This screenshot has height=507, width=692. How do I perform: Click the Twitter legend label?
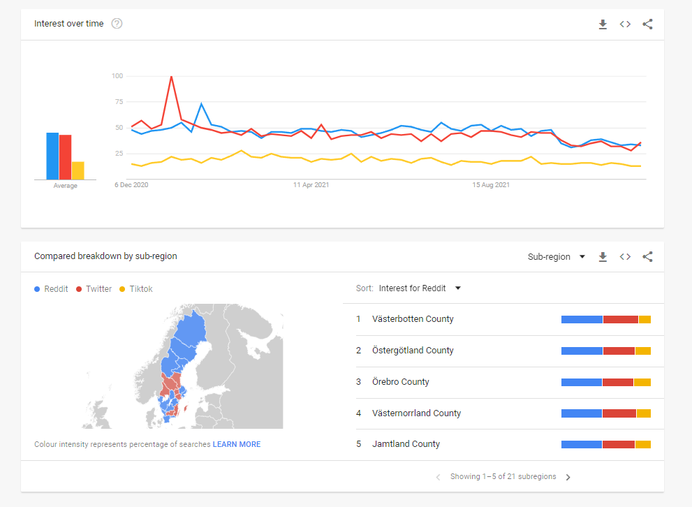click(x=98, y=289)
